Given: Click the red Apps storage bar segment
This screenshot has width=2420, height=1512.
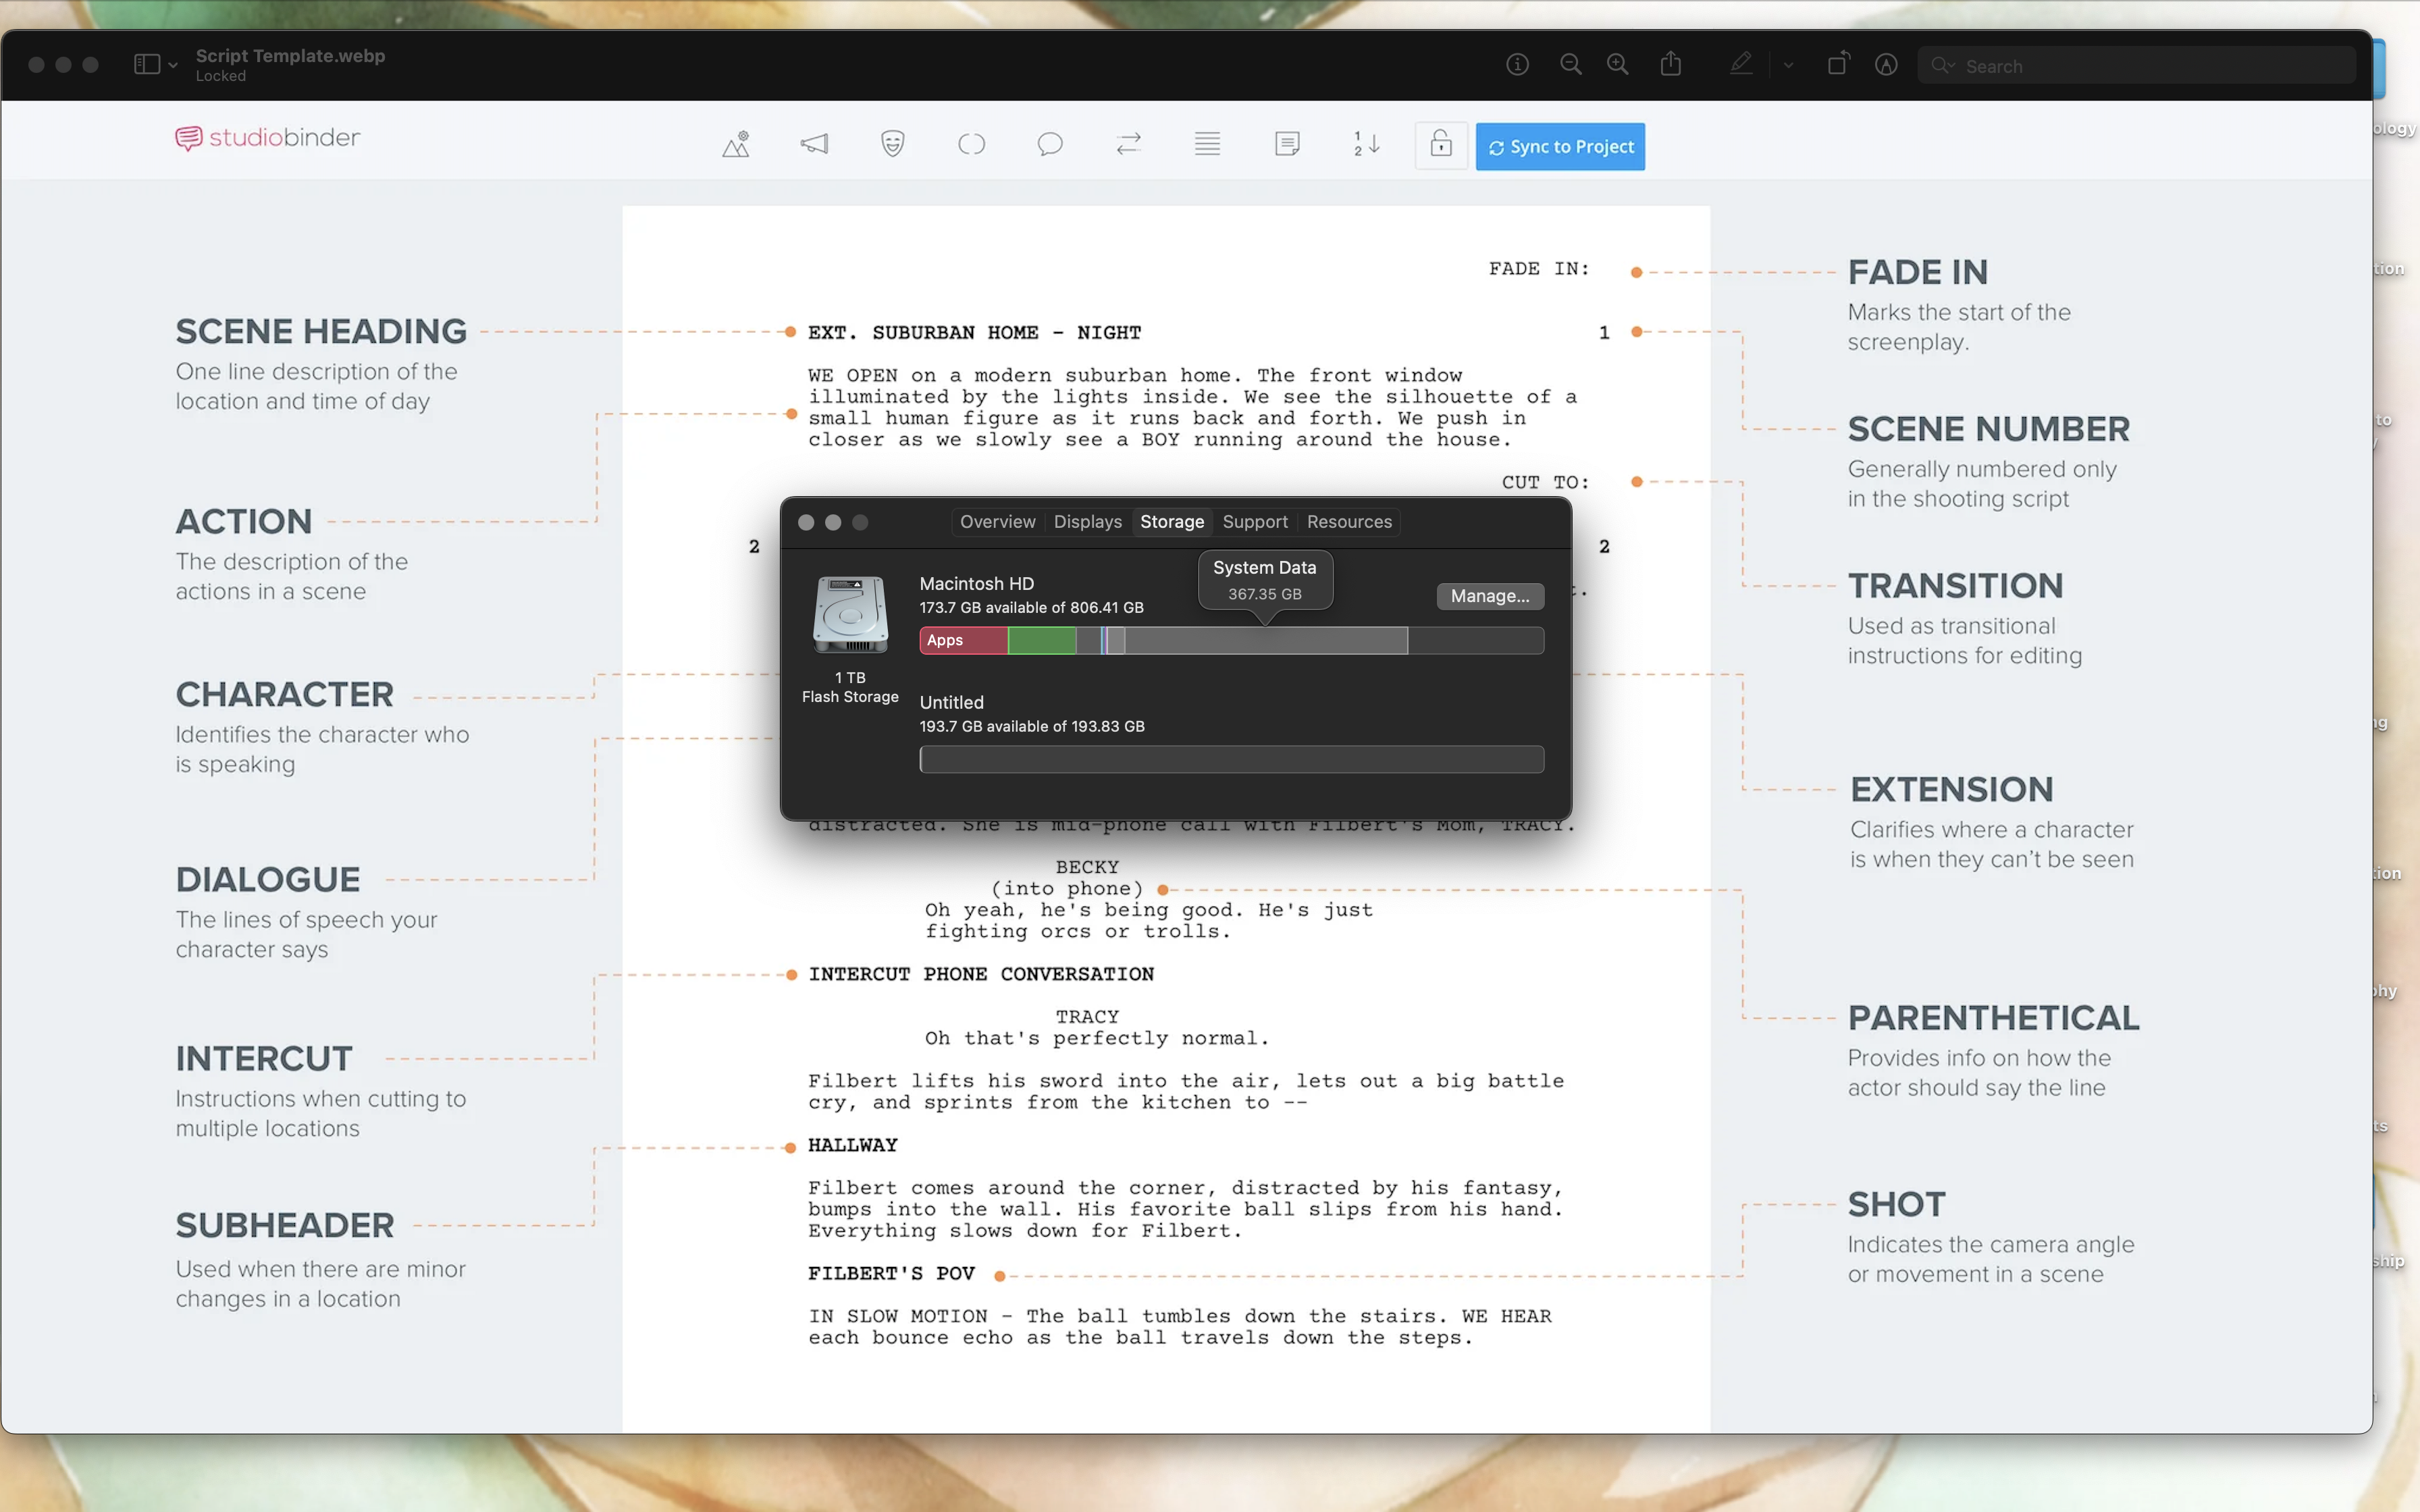Looking at the screenshot, I should [963, 640].
